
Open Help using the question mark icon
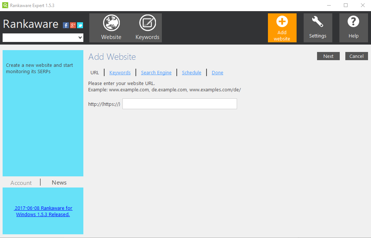pos(353,27)
